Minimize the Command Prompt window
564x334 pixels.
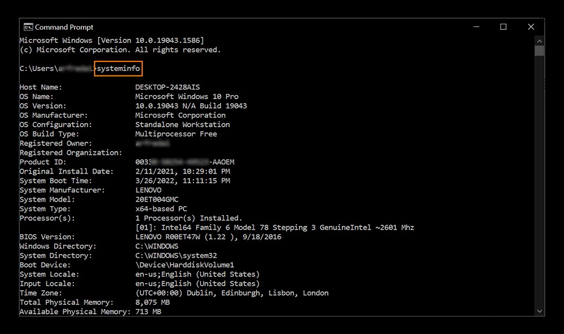[476, 27]
